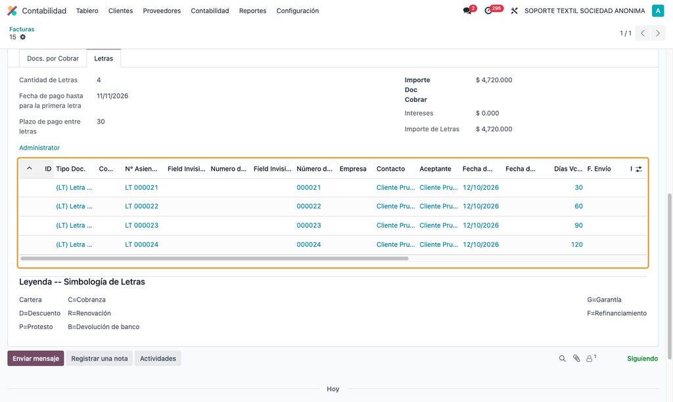Sort by Nº Asiento column header
This screenshot has width=673, height=402.
pyautogui.click(x=141, y=169)
